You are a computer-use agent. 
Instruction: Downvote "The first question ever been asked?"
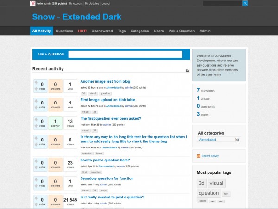point(37,126)
